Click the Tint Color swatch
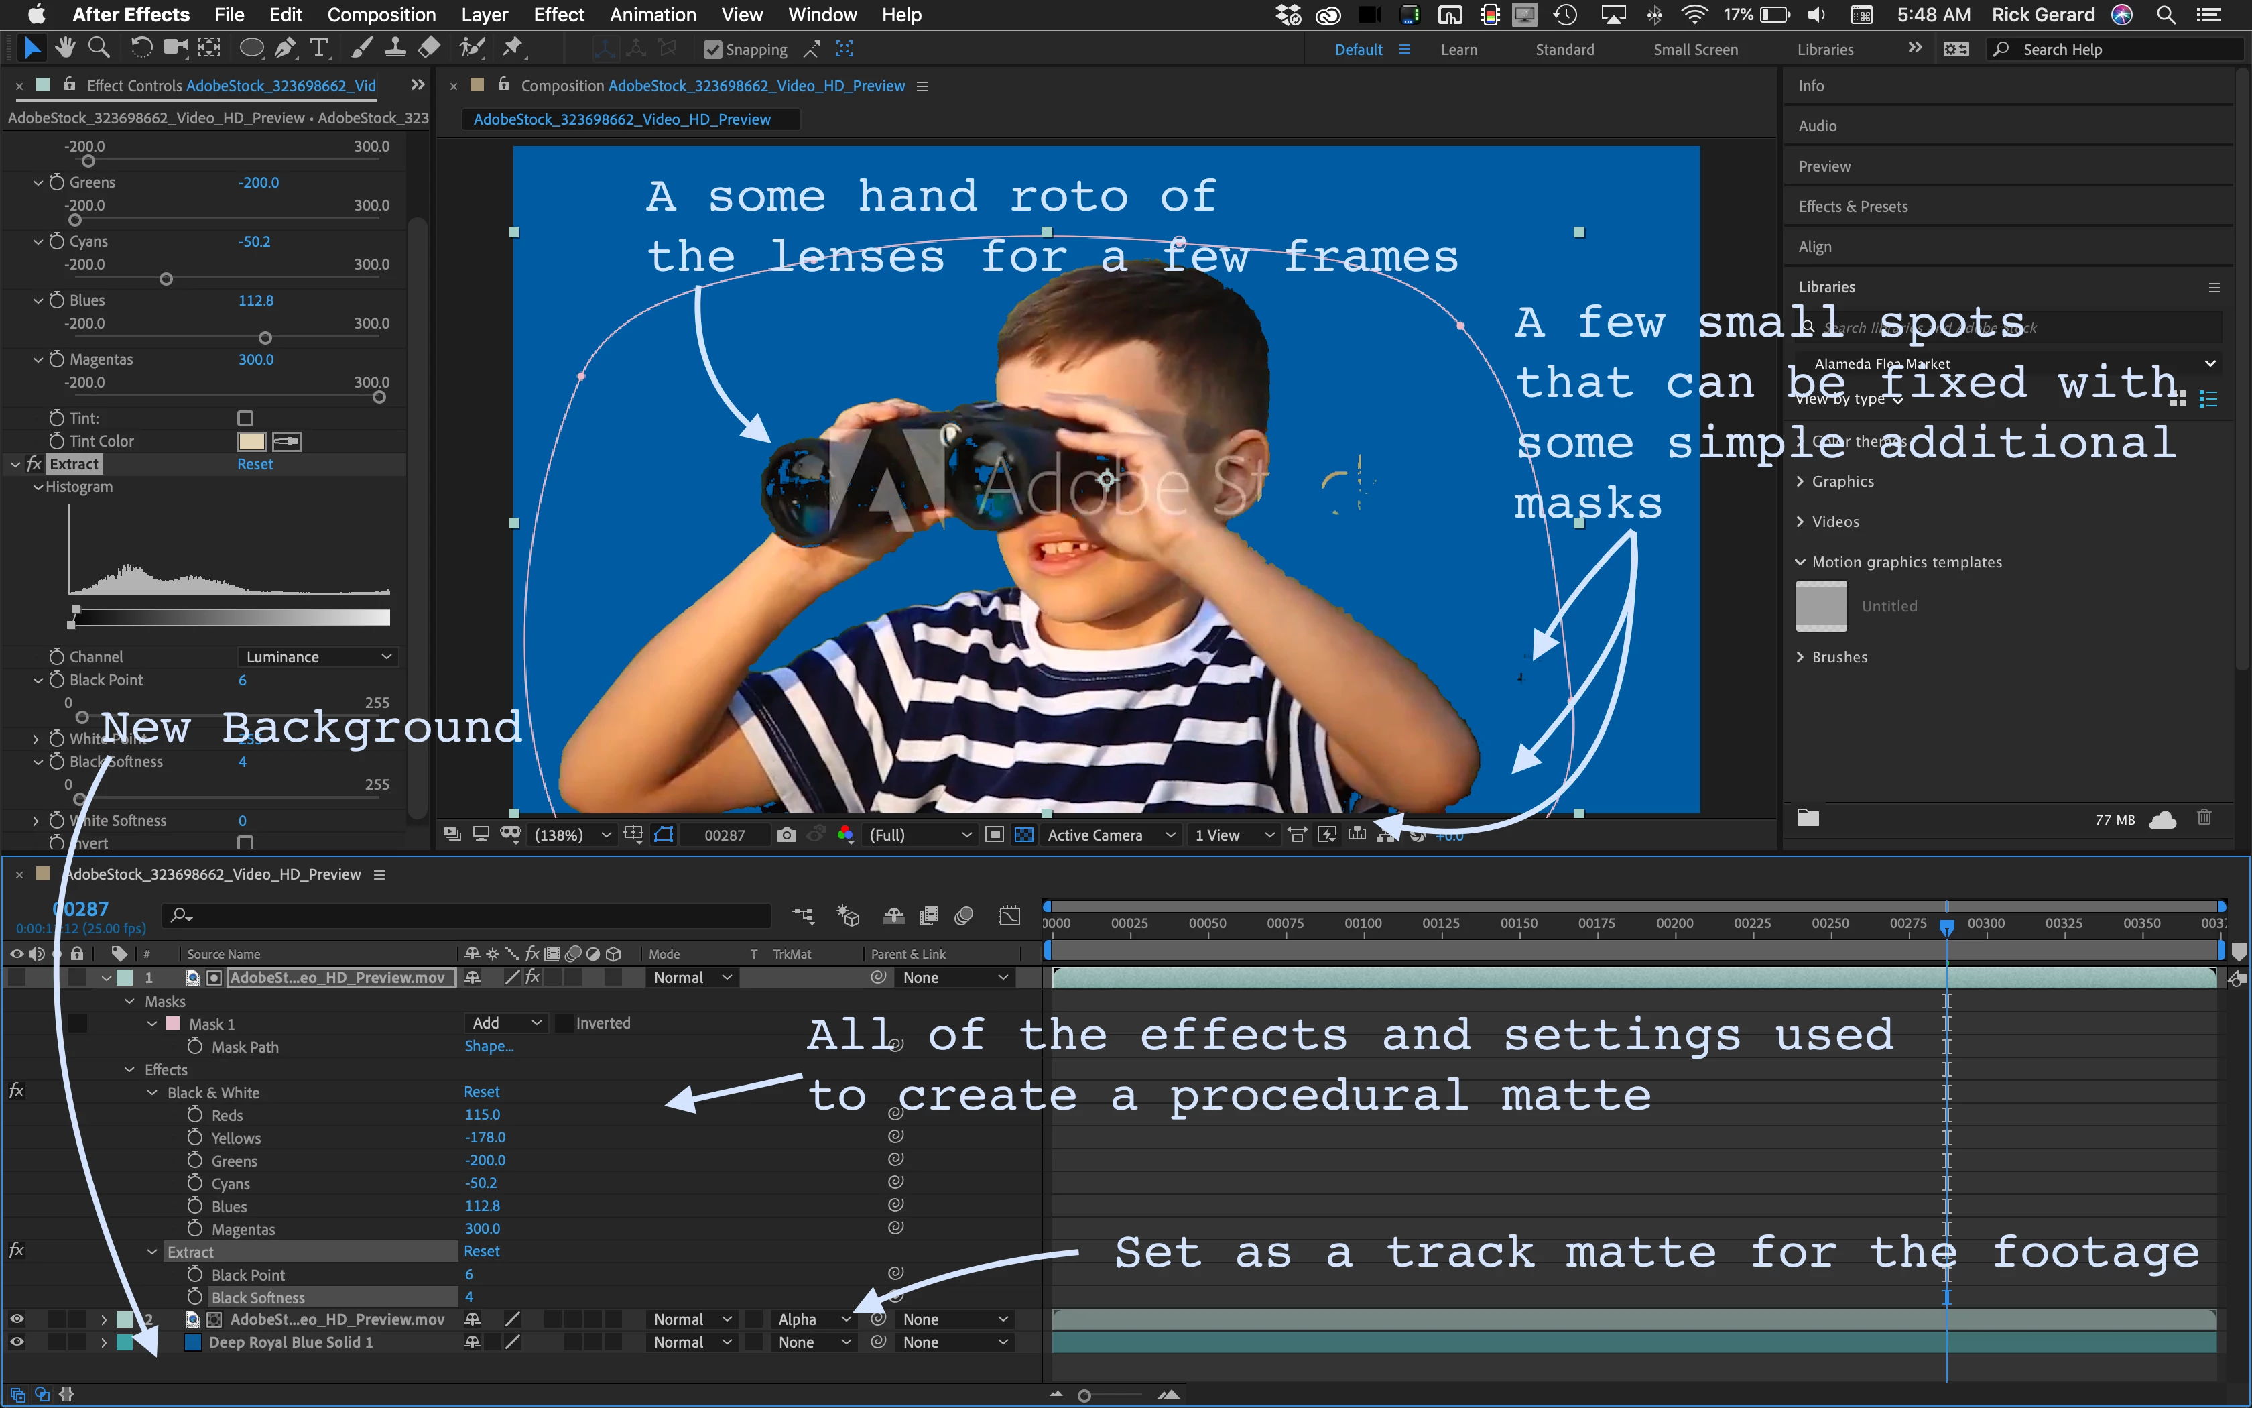 click(251, 441)
